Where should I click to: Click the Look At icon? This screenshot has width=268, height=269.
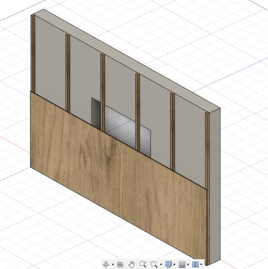tap(120, 264)
